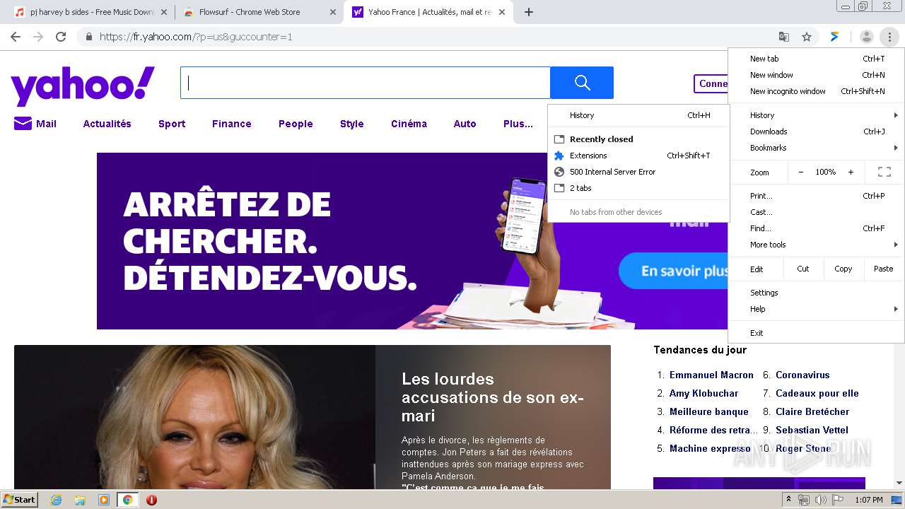905x509 pixels.
Task: Reopen recently closed Extensions page
Action: point(638,156)
